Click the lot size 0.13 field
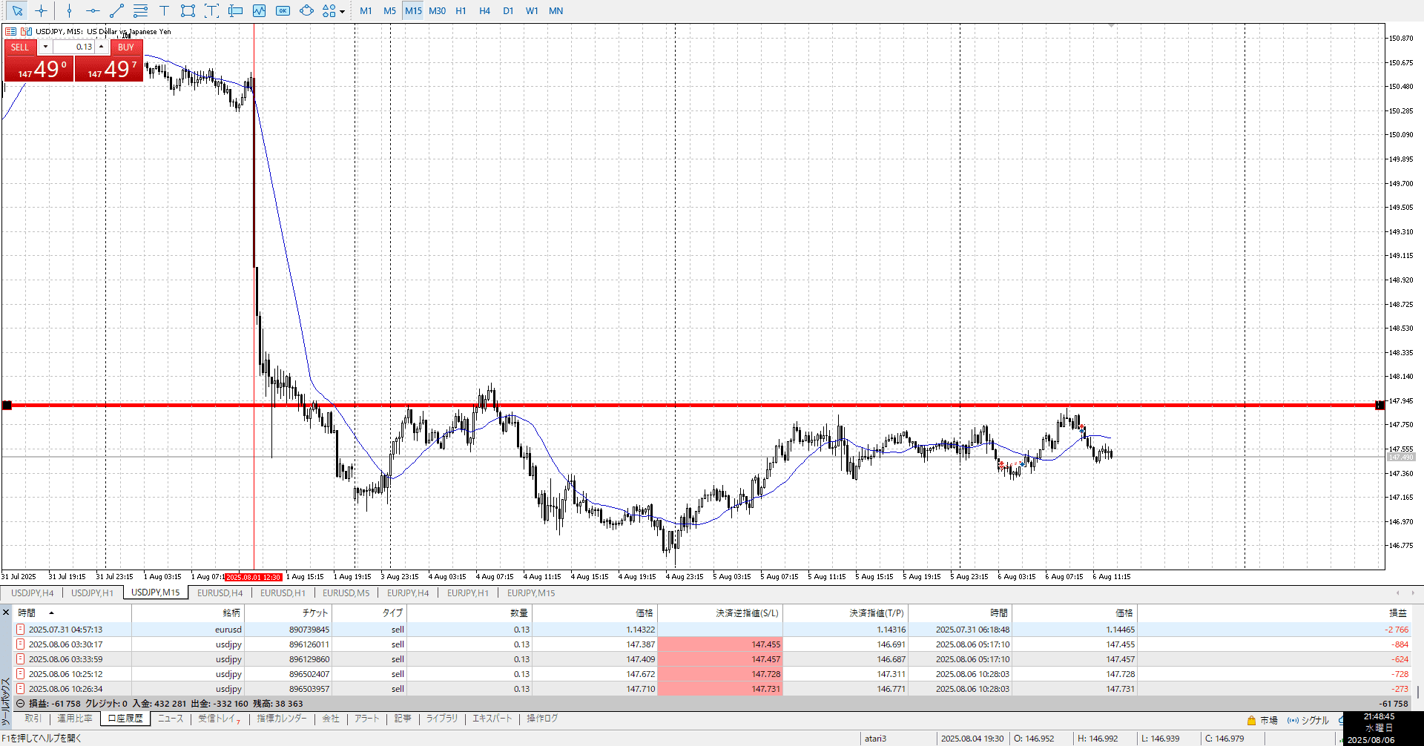This screenshot has height=746, width=1424. point(74,47)
